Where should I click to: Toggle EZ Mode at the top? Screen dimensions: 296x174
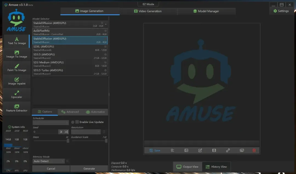point(148,4)
